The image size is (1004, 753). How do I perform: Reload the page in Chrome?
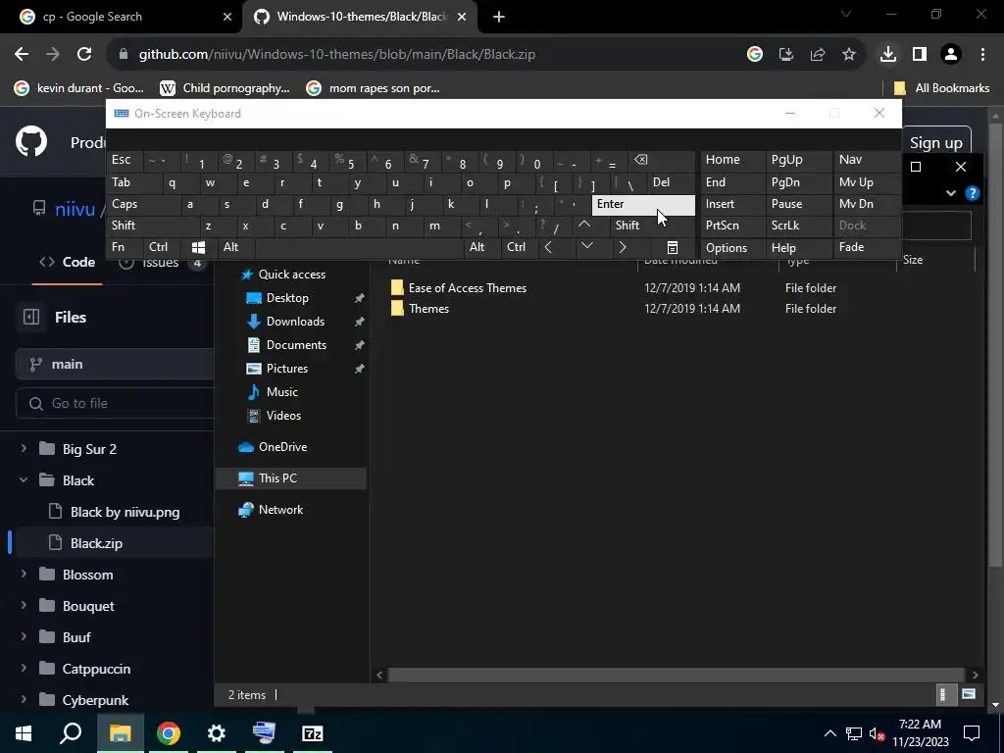[84, 55]
